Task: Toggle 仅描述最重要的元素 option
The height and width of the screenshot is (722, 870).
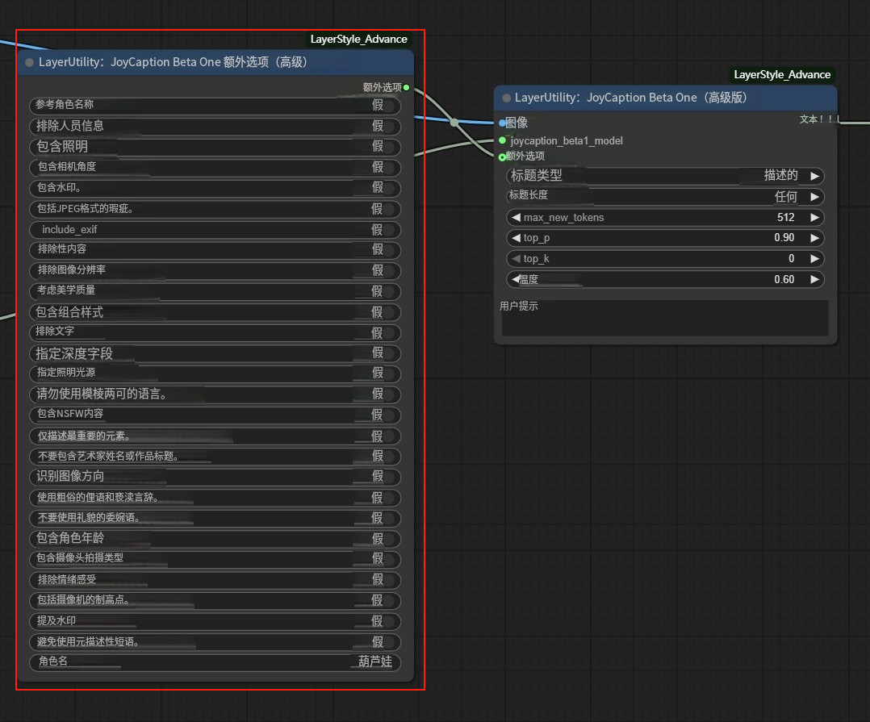Action: tap(215, 436)
